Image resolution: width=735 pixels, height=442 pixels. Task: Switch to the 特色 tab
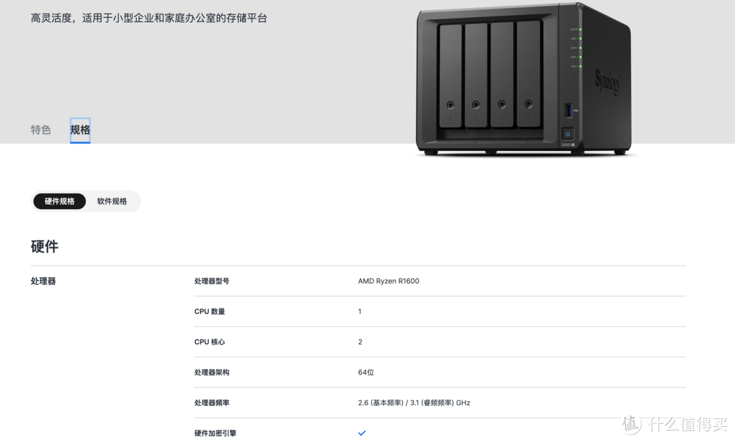tap(41, 129)
